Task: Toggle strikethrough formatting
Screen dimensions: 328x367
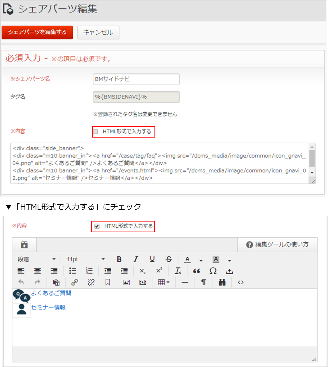Action: coord(169,259)
